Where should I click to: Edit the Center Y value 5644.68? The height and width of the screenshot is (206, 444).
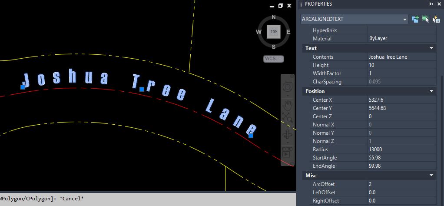402,108
